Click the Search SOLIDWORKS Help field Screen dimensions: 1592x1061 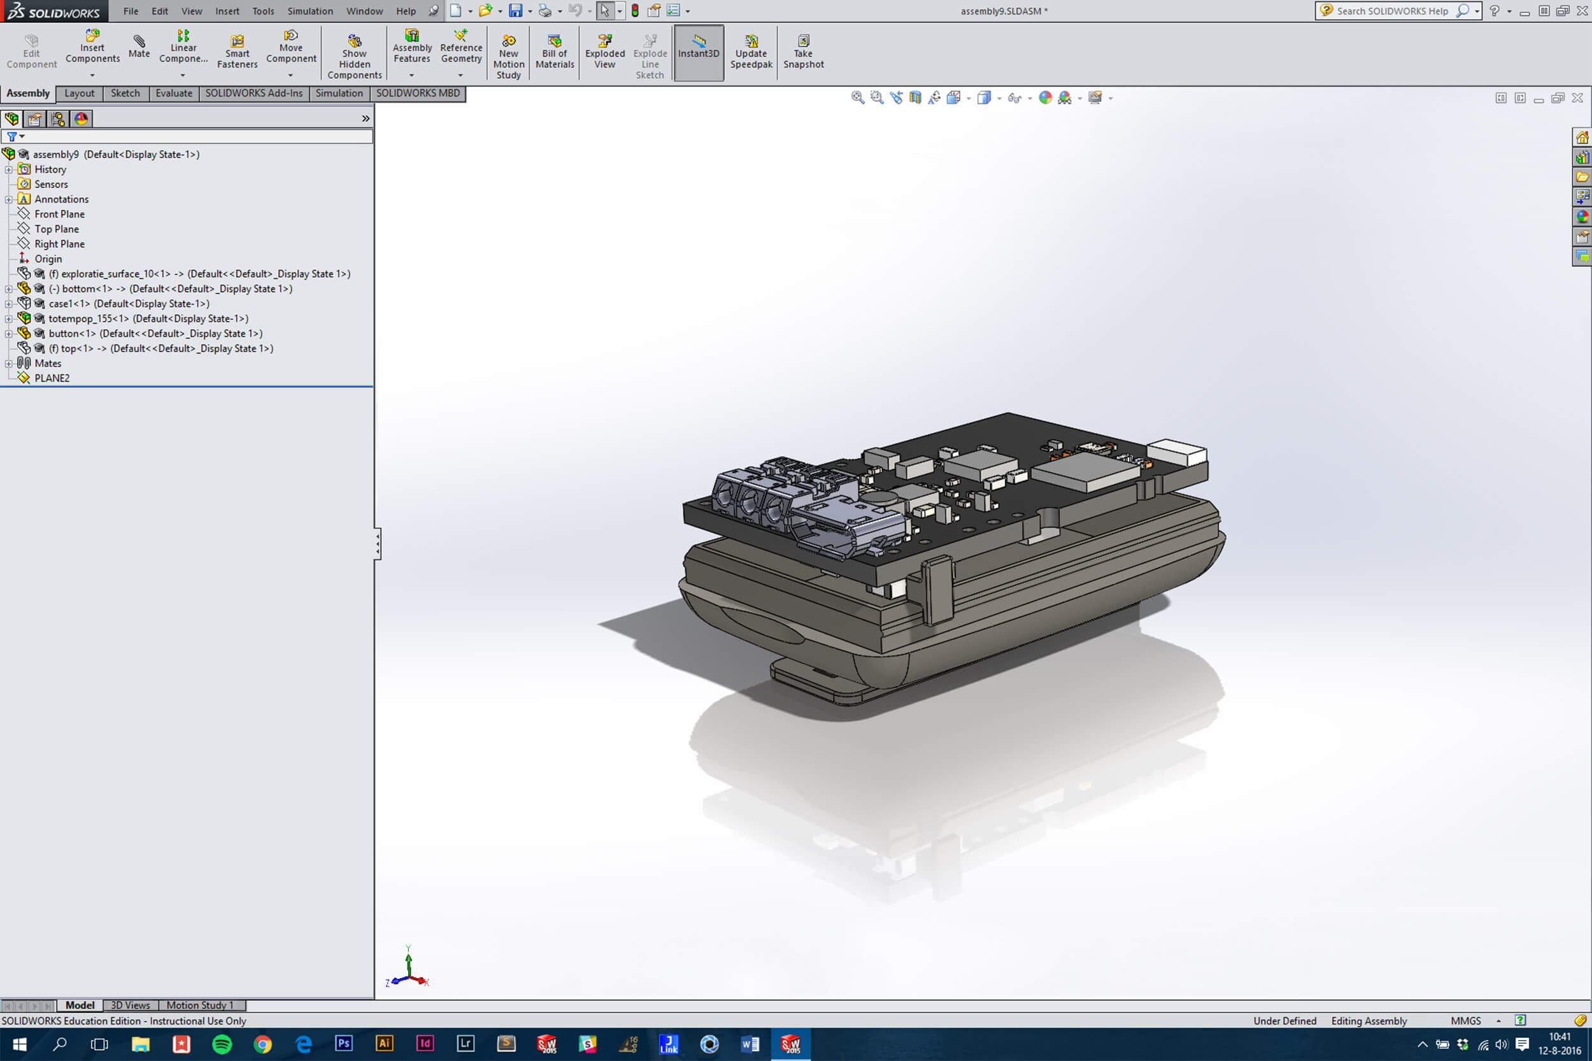(1392, 11)
